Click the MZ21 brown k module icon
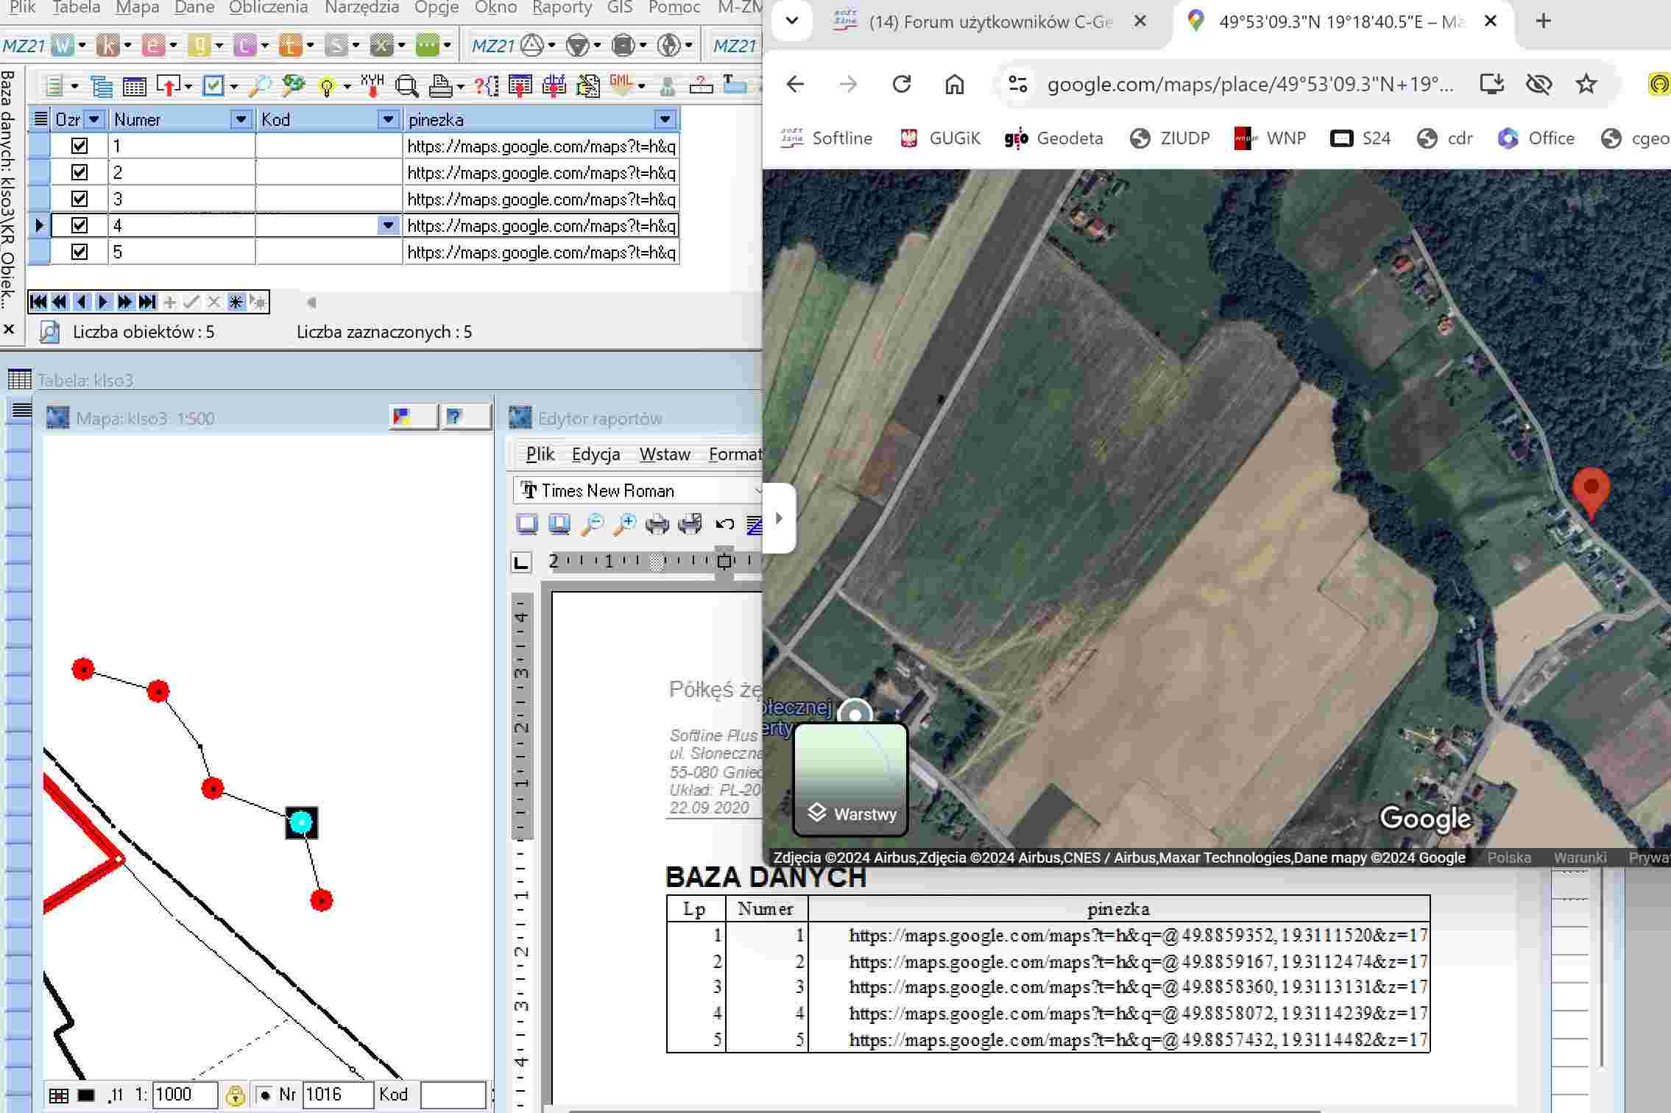This screenshot has height=1113, width=1671. 108,46
